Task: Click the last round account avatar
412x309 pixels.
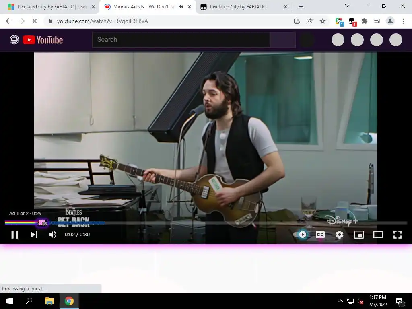Action: [396, 40]
